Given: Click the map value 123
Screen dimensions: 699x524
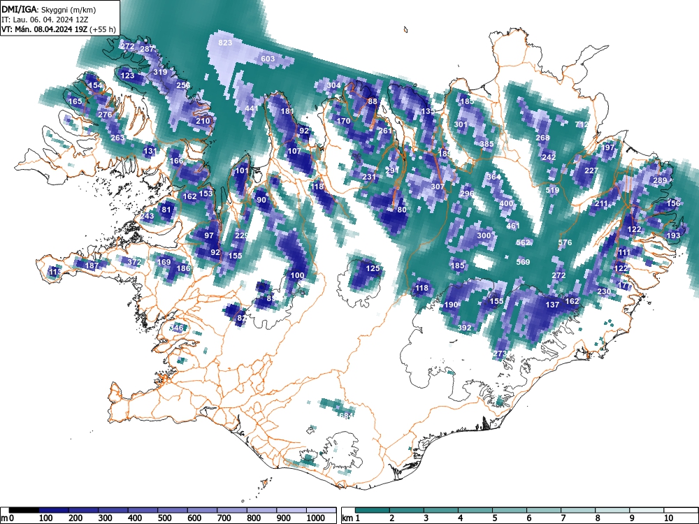Looking at the screenshot, I should pos(127,75).
